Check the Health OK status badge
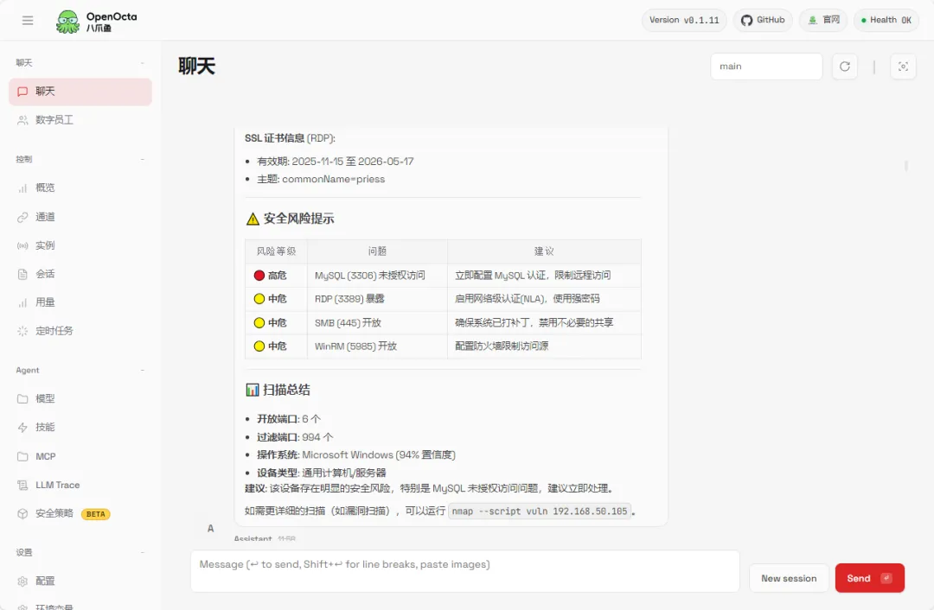934x610 pixels. [x=886, y=20]
